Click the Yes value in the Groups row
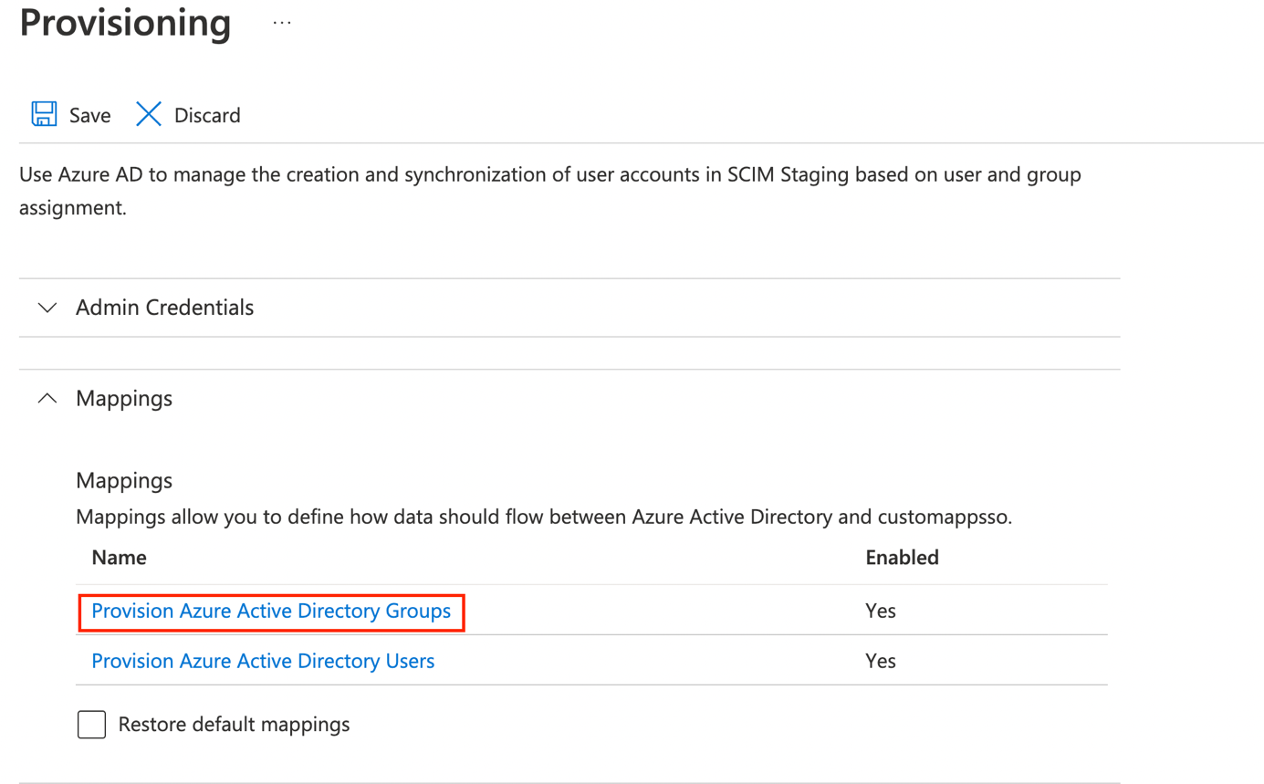The image size is (1264, 784). pyautogui.click(x=881, y=612)
